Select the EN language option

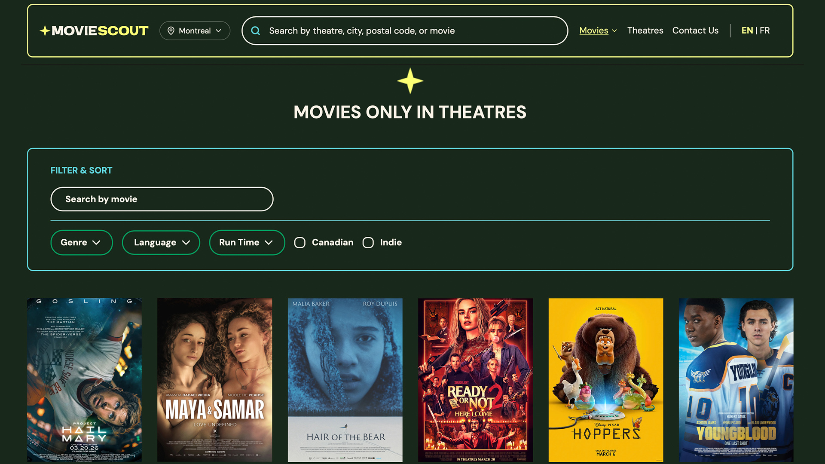point(747,31)
